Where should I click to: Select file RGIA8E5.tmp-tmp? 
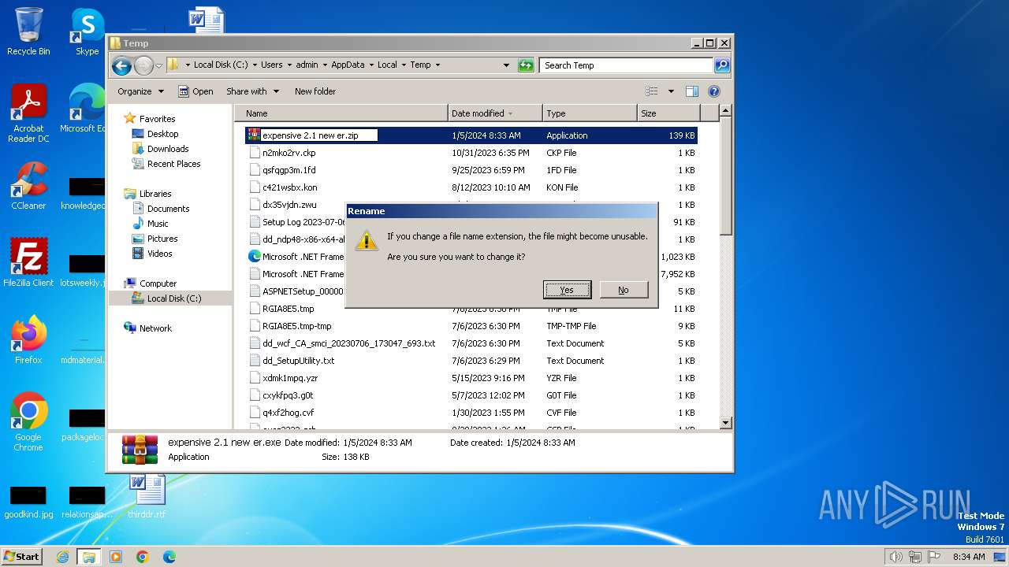click(x=296, y=326)
